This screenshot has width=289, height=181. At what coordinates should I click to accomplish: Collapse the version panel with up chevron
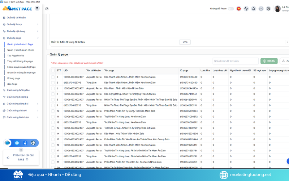[x=21, y=150]
